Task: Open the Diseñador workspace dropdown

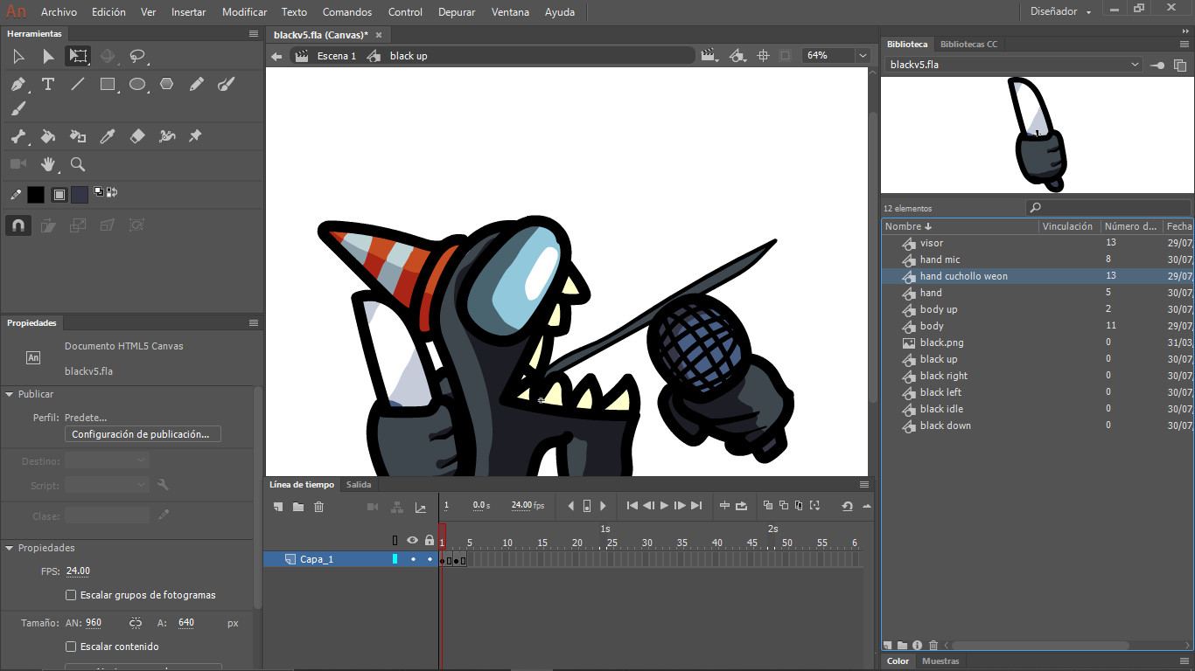Action: (1060, 12)
